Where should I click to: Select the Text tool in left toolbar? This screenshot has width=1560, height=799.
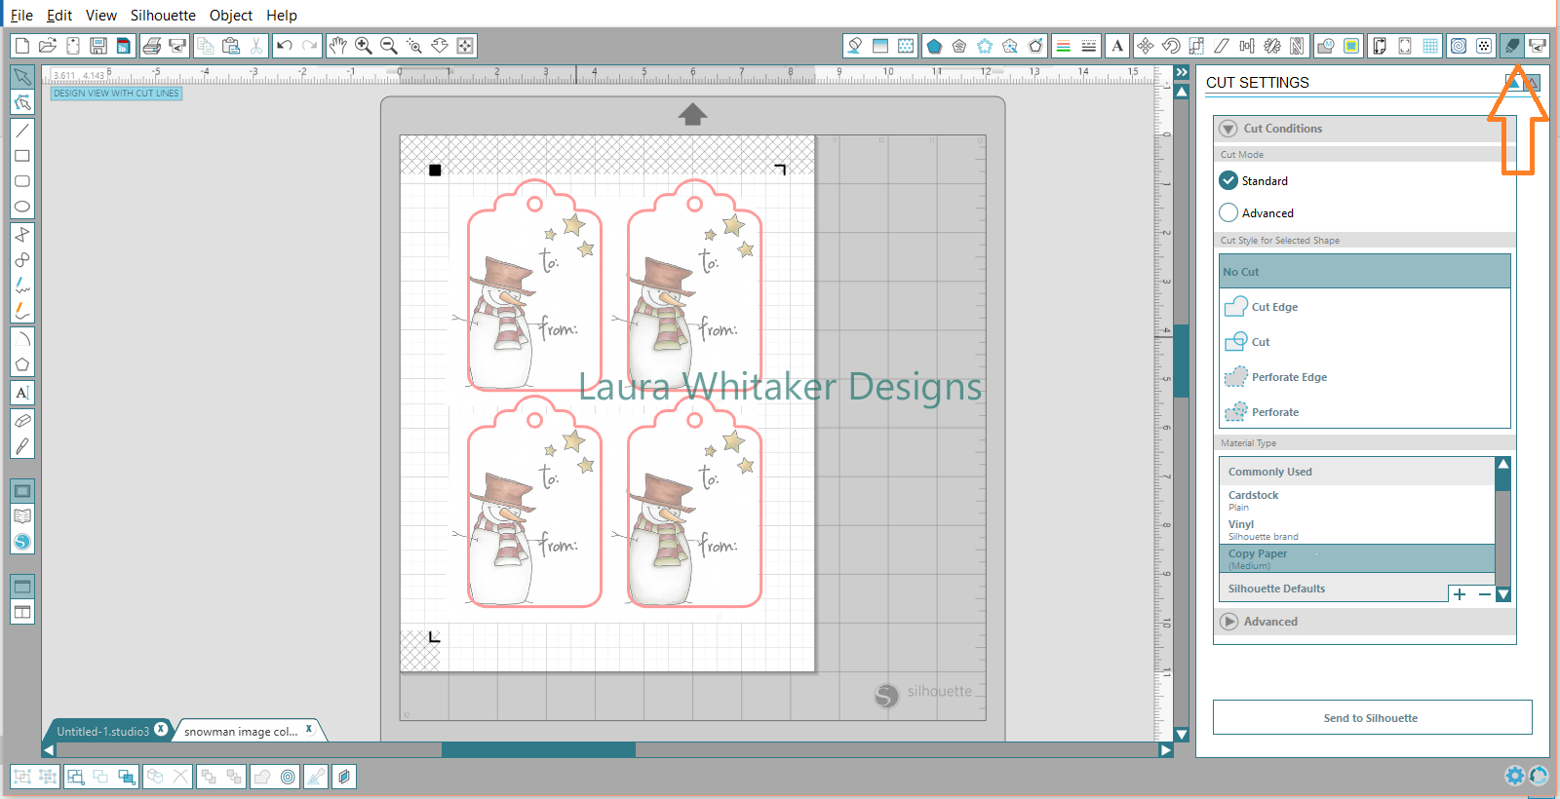pyautogui.click(x=22, y=393)
